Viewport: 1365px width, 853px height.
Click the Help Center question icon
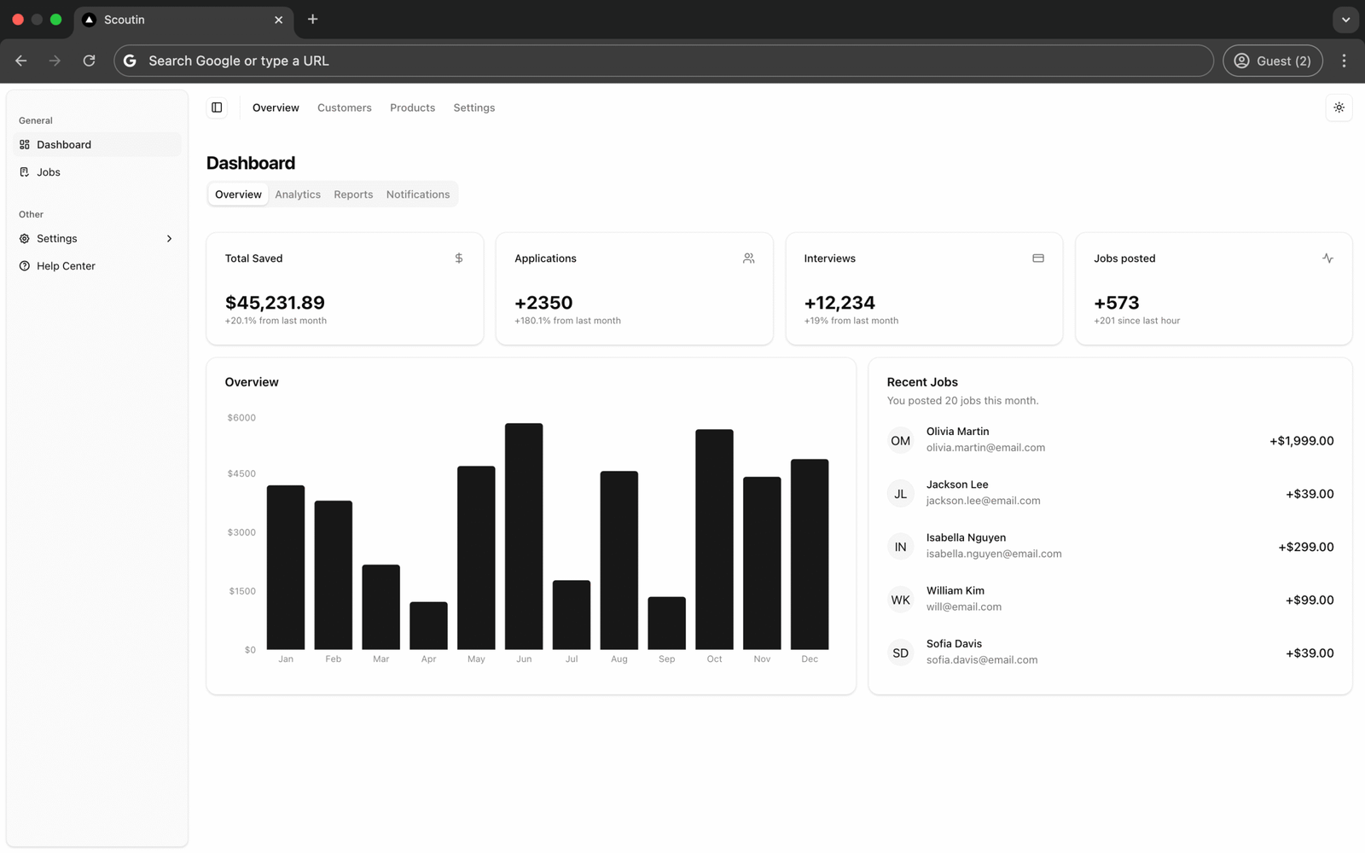pos(25,266)
